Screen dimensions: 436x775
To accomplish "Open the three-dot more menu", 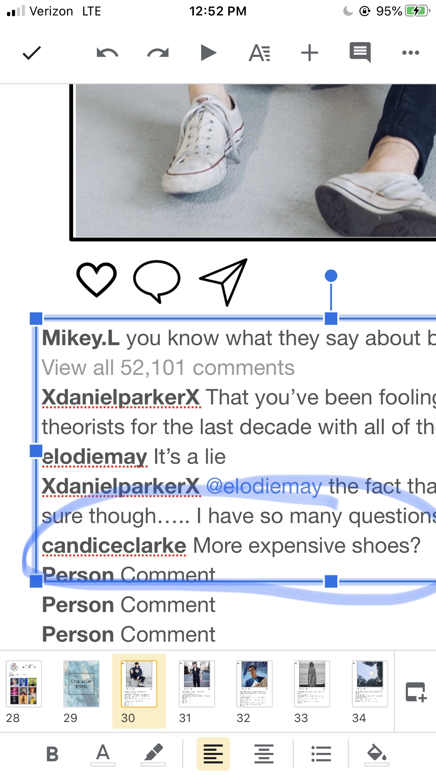I will pyautogui.click(x=411, y=53).
